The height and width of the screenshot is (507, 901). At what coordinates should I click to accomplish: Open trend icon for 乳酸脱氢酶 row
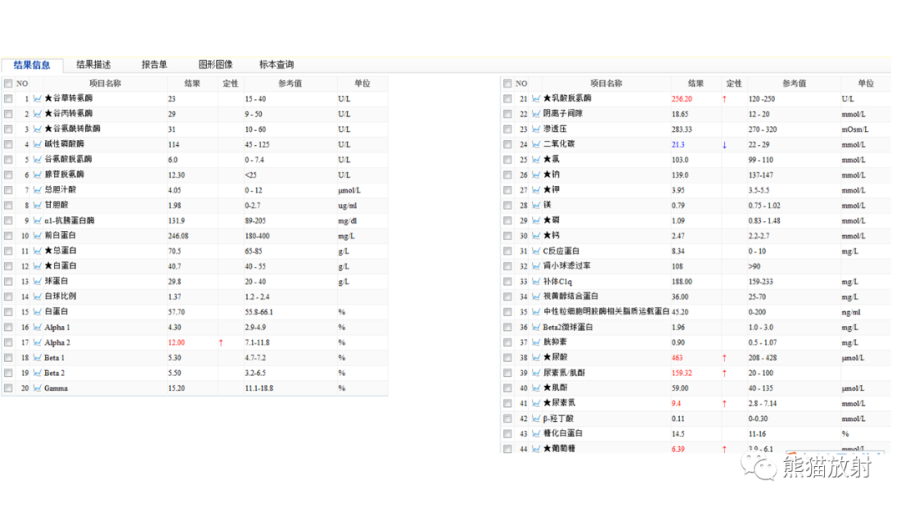coord(536,98)
